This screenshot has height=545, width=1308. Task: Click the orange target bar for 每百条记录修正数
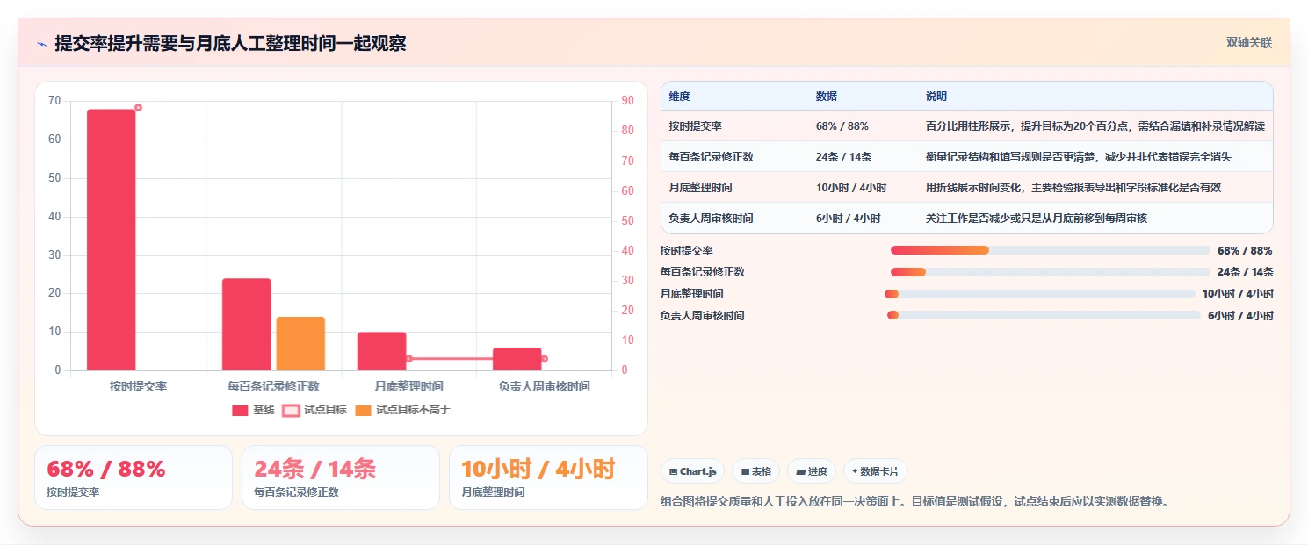(300, 343)
